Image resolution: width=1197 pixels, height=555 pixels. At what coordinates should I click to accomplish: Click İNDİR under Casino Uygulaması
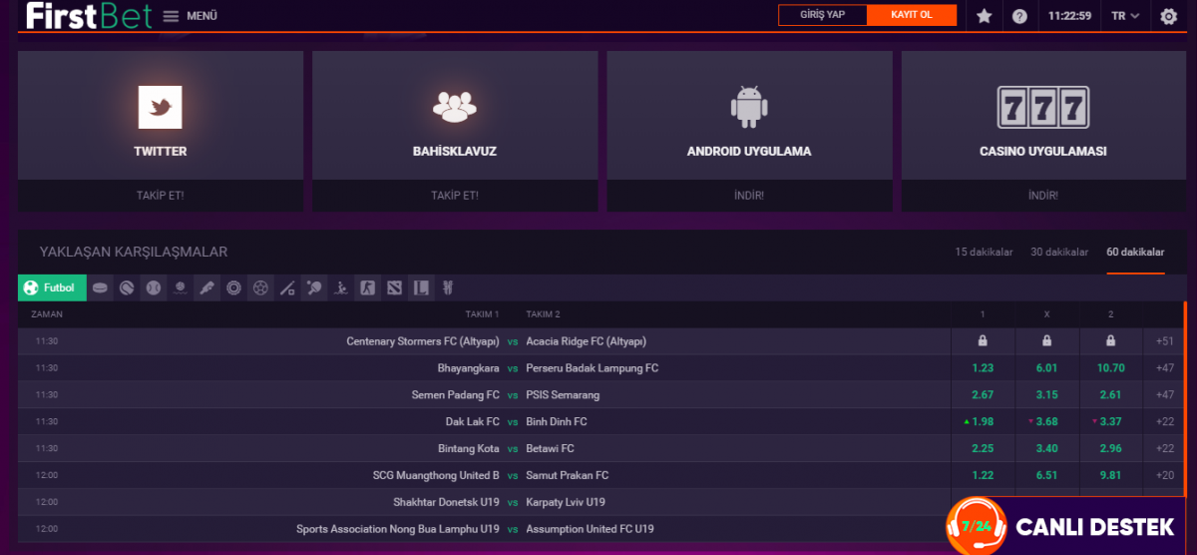pyautogui.click(x=1043, y=196)
